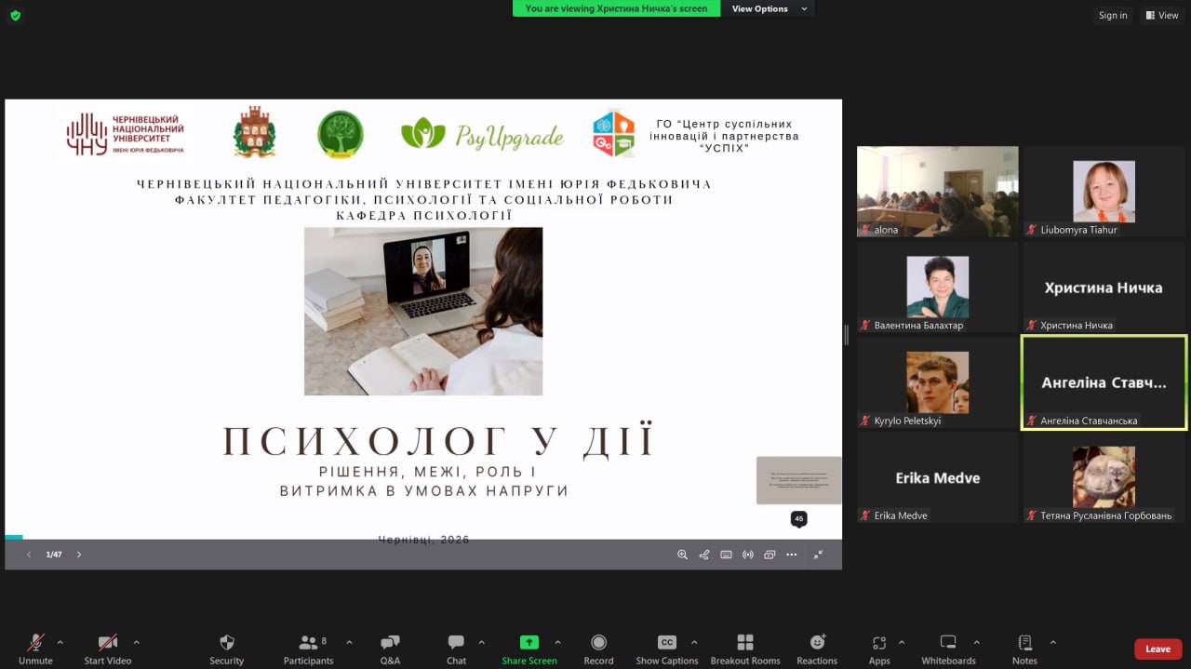Select alona's video tile

(937, 192)
